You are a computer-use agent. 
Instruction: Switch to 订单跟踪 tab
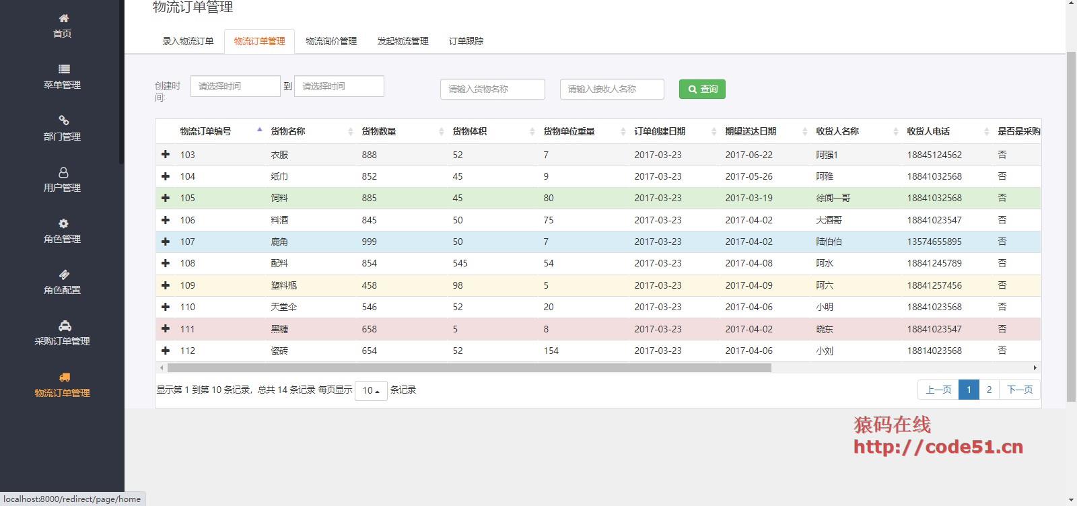(466, 41)
